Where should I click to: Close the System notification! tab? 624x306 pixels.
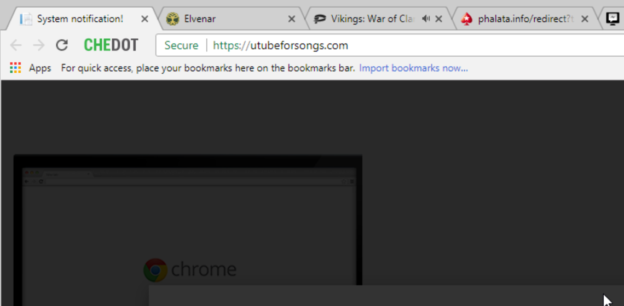[x=145, y=19]
